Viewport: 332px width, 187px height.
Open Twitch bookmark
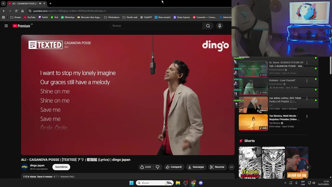(43, 17)
